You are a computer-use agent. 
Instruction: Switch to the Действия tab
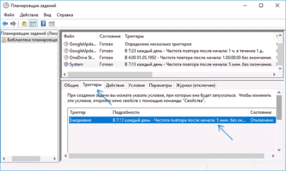(115, 85)
